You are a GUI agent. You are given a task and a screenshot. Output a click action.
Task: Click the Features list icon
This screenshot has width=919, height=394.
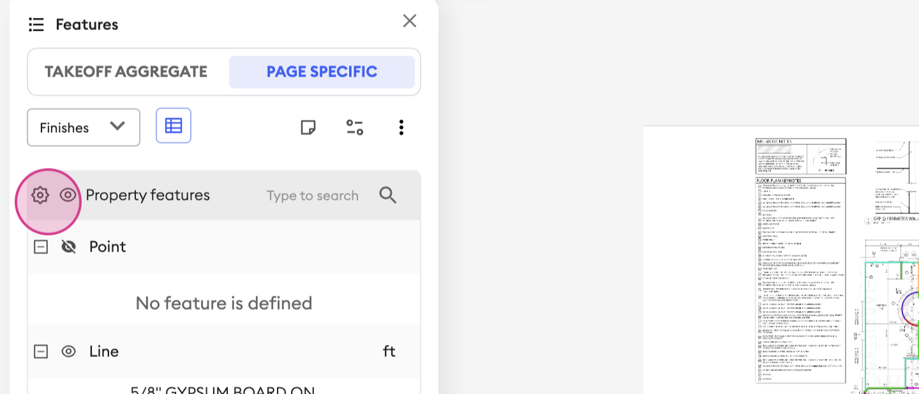coord(36,25)
